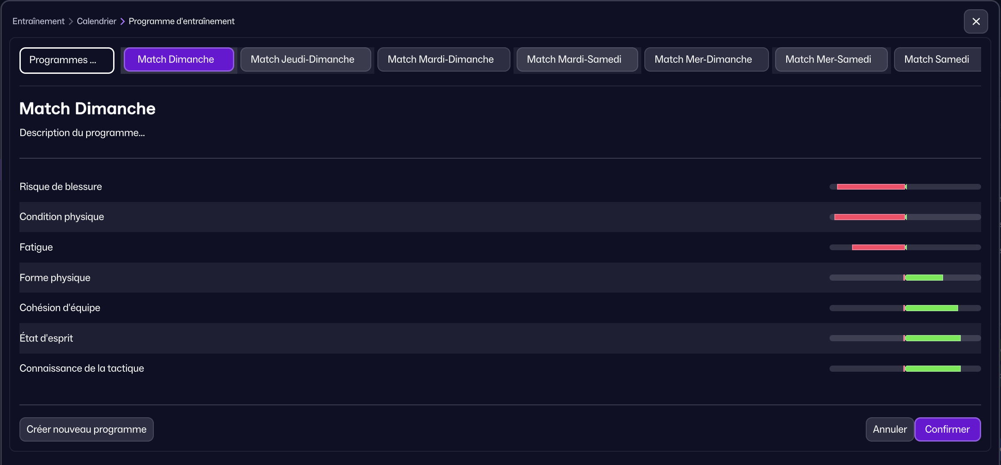Switch to Match Mardi-Dimanche program
Viewport: 1001px width, 465px height.
click(x=443, y=59)
